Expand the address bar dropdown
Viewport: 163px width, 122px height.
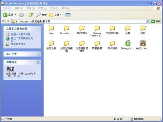[x=148, y=21]
